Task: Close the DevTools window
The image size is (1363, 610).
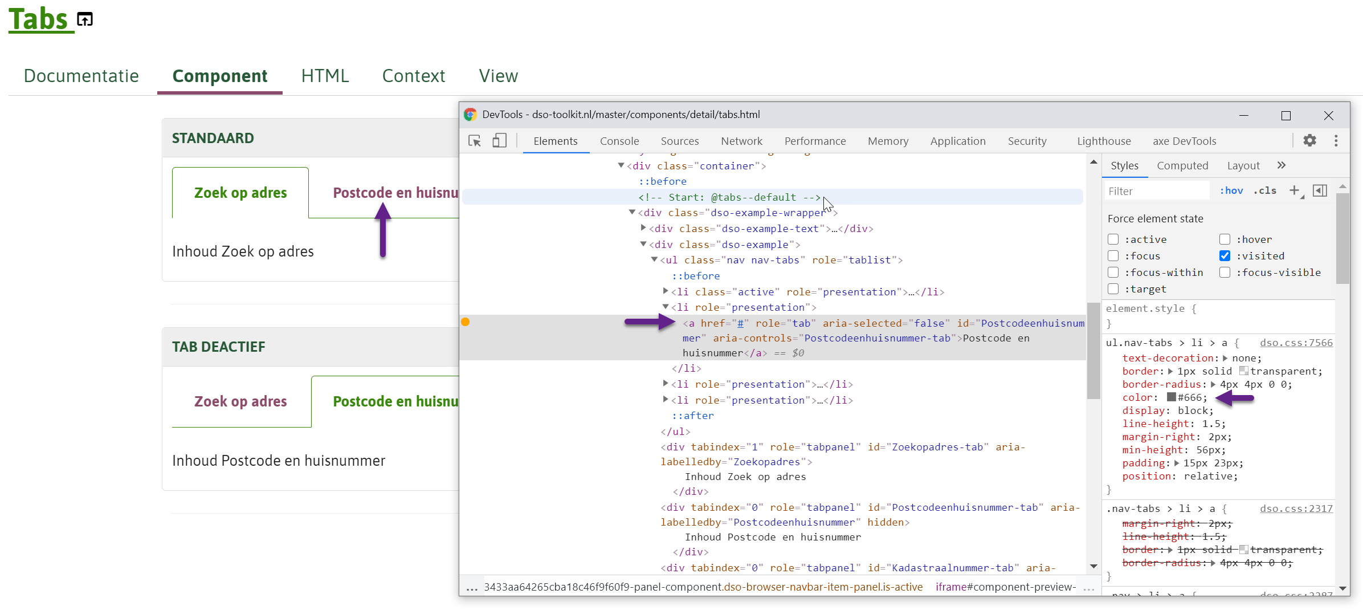Action: (1328, 116)
